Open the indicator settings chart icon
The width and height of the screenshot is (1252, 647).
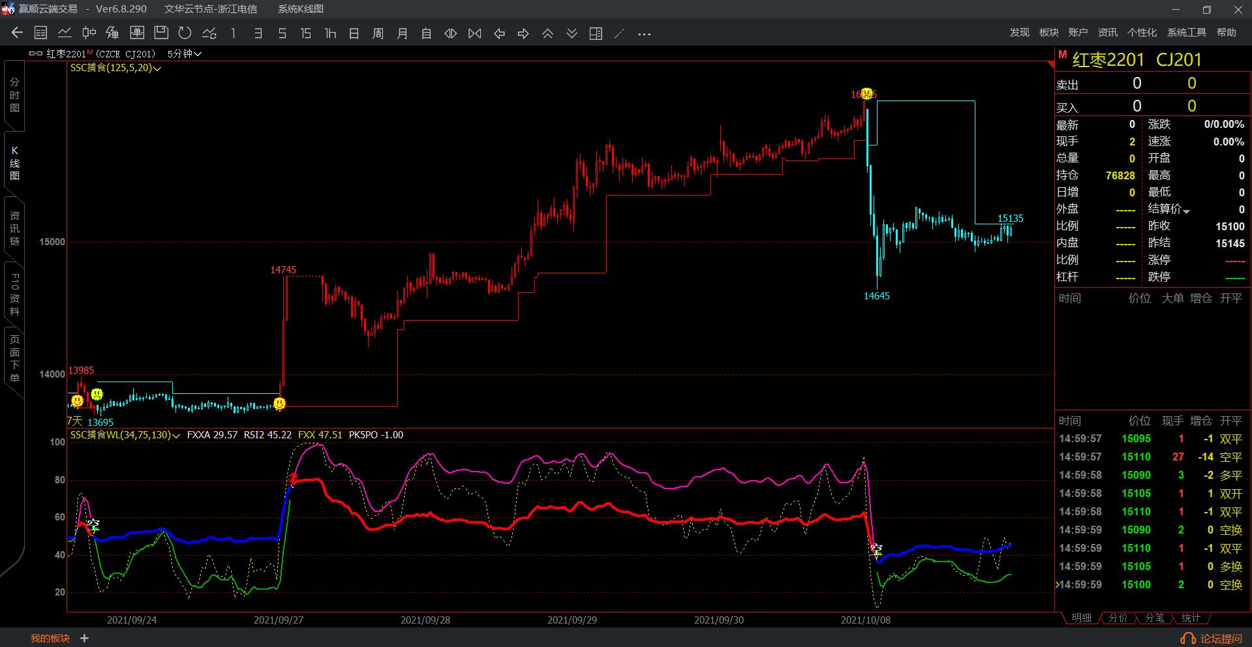click(209, 33)
